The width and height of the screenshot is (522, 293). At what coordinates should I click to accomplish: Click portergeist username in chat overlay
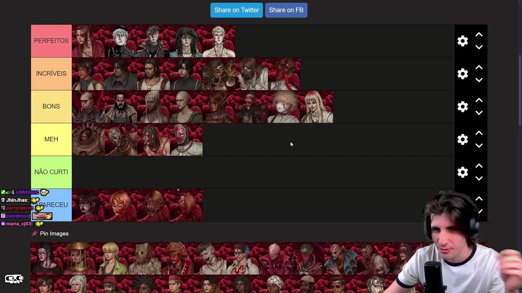[x=19, y=208]
